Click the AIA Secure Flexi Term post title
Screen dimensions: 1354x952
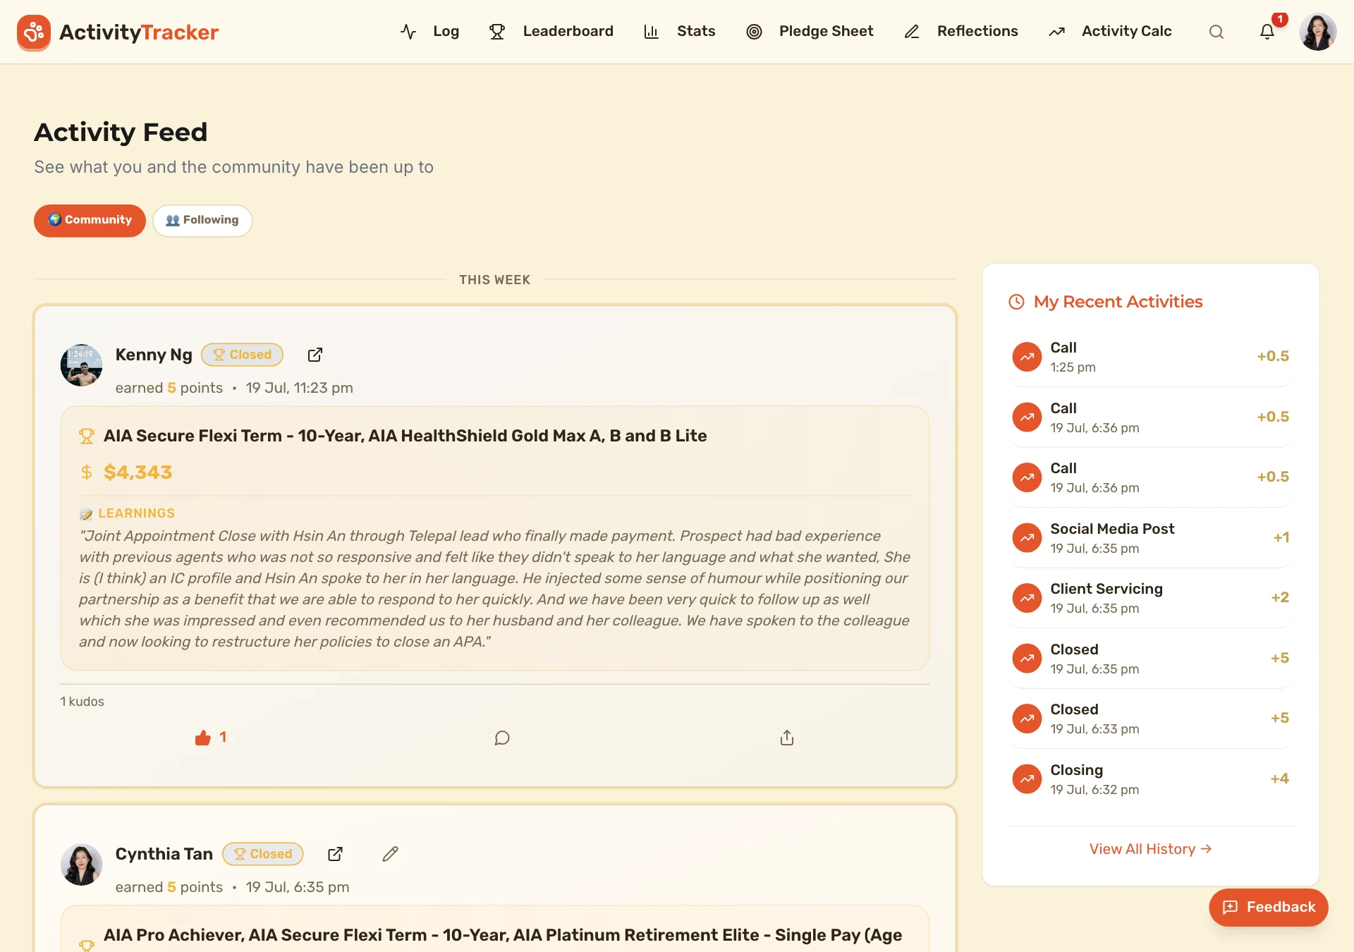(x=405, y=436)
